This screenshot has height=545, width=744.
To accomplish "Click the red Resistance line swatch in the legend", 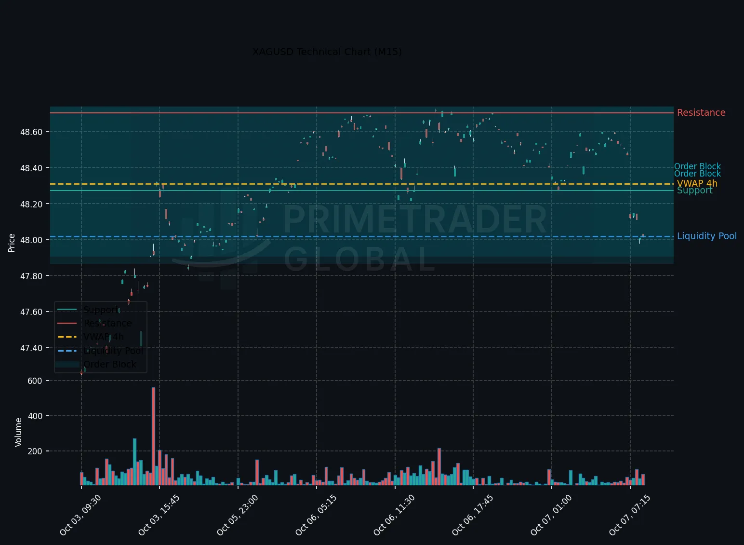I will (x=67, y=323).
